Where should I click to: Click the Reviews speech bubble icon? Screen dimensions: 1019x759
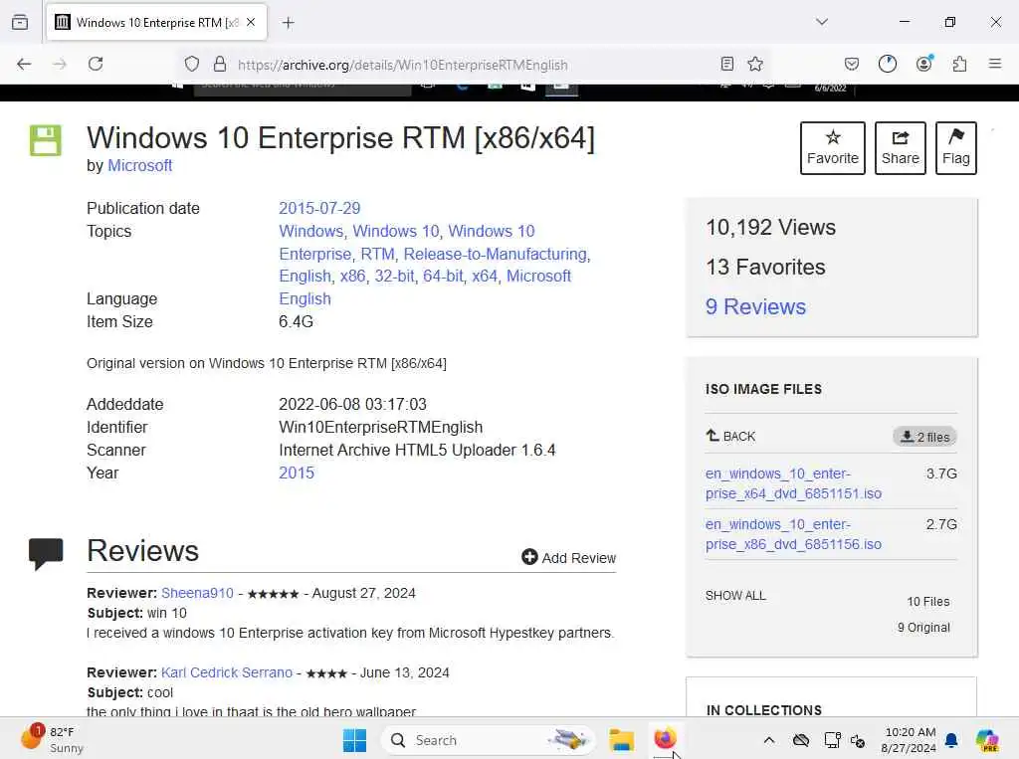(x=46, y=554)
